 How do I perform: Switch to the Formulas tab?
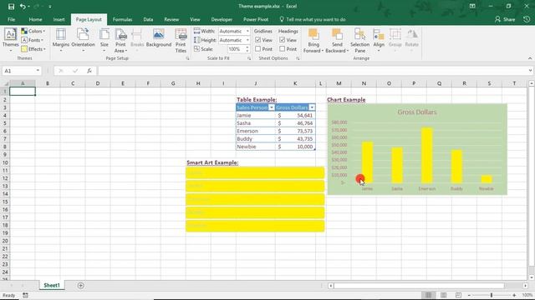point(123,19)
